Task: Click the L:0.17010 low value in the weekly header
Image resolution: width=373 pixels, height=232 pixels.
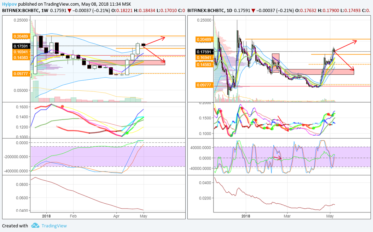Action: 167,11
